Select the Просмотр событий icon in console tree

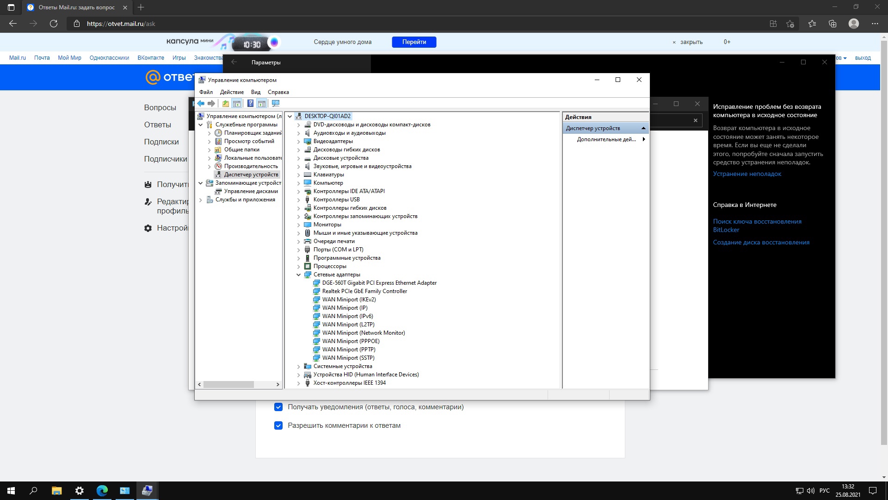[218, 141]
